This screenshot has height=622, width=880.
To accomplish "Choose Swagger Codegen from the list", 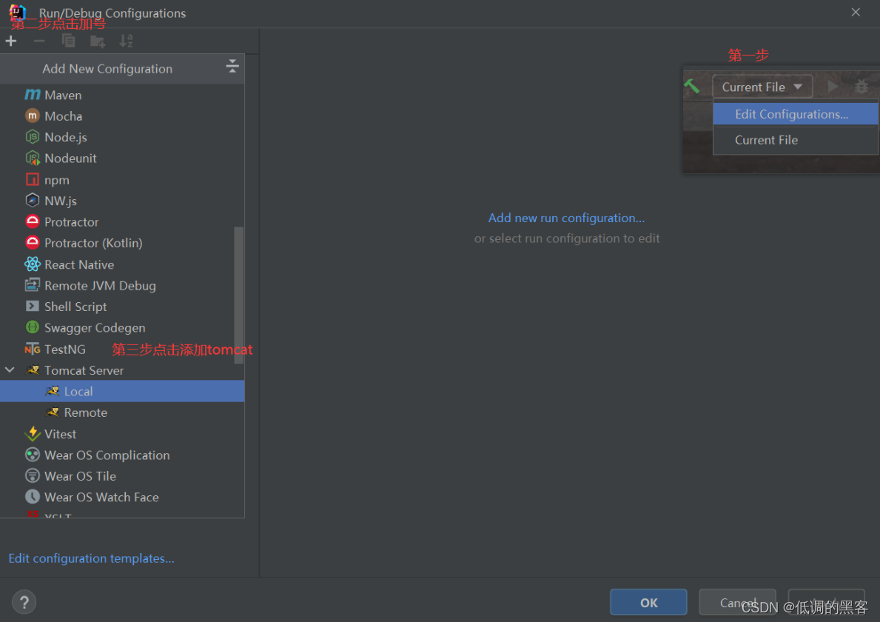I will tap(122, 328).
